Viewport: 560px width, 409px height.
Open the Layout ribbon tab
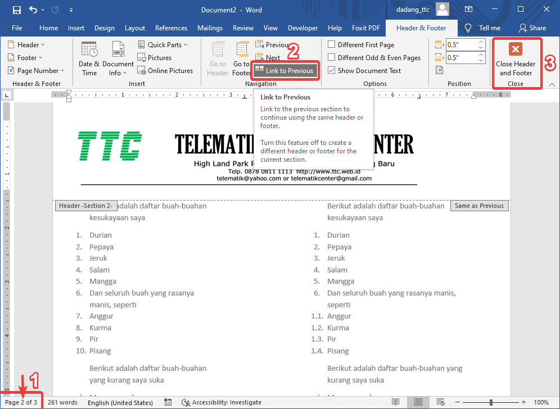point(134,28)
